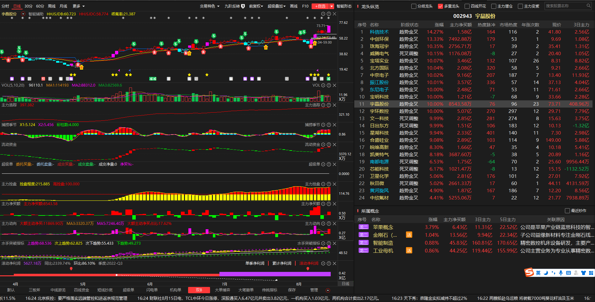Select 科信技术 row in leader list
Screen dimensions: 595x302
(473, 32)
